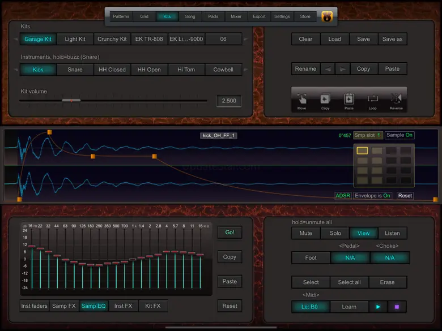442x331 pixels.
Task: Toggle the View button
Action: tap(364, 233)
